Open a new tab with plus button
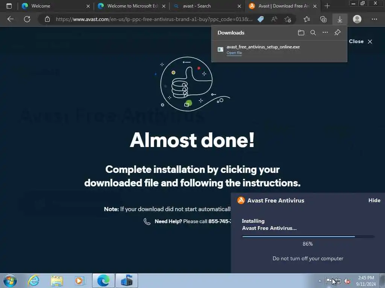The image size is (385, 288). (x=327, y=6)
